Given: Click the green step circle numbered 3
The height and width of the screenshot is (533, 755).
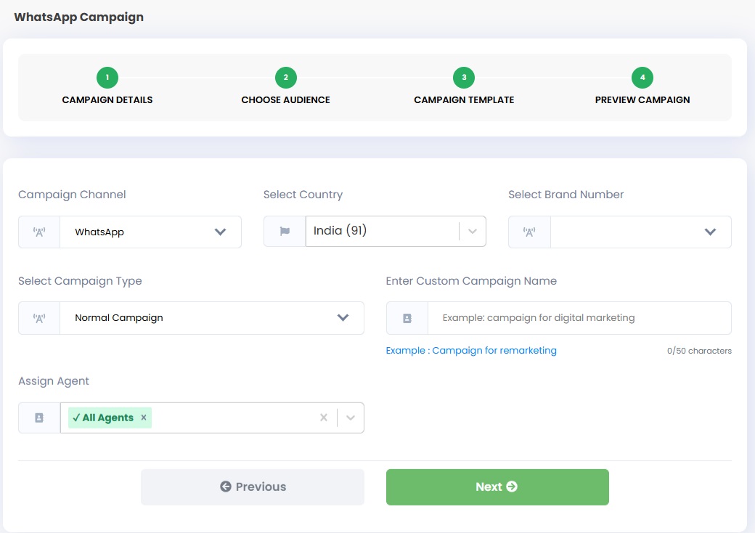Looking at the screenshot, I should 464,76.
